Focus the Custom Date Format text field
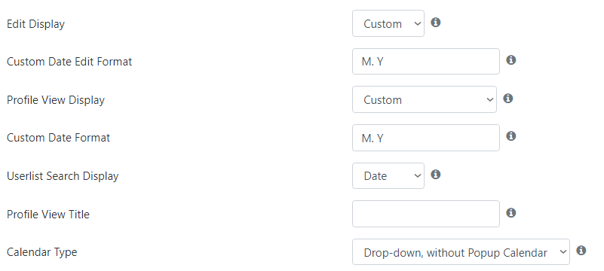Viewport: 604px width, 271px height. tap(425, 138)
